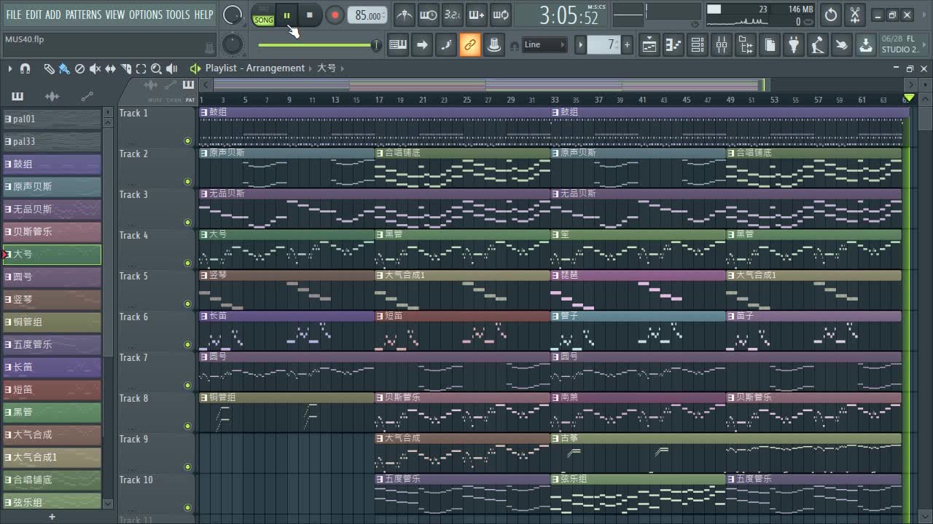Select the Delete tool
Viewport: 933px width, 524px height.
(x=79, y=68)
